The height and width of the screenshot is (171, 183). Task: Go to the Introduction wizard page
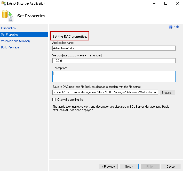click(x=8, y=28)
